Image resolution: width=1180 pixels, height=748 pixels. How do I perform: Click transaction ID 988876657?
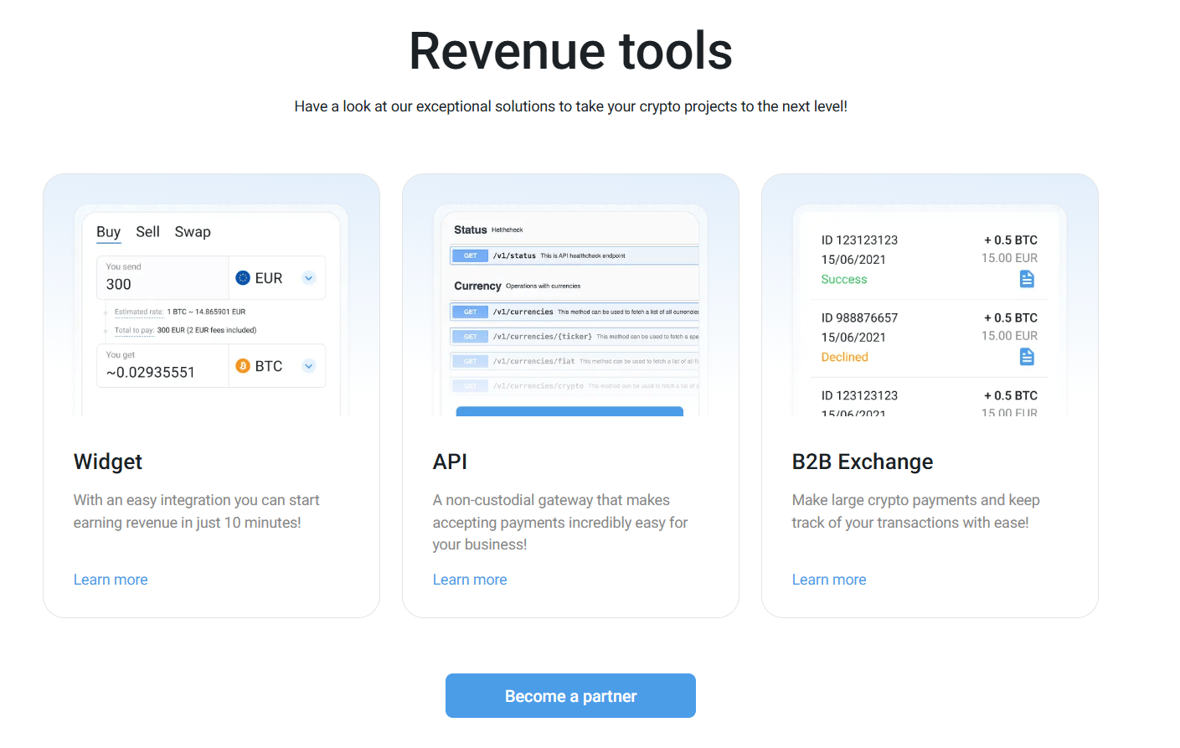(859, 317)
